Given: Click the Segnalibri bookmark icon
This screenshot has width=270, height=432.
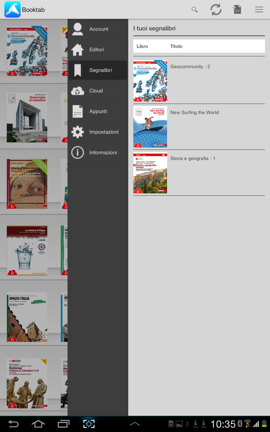Looking at the screenshot, I should point(78,70).
